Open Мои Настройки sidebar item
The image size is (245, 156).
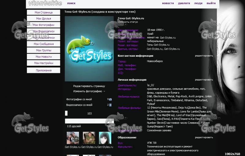tap(43, 63)
